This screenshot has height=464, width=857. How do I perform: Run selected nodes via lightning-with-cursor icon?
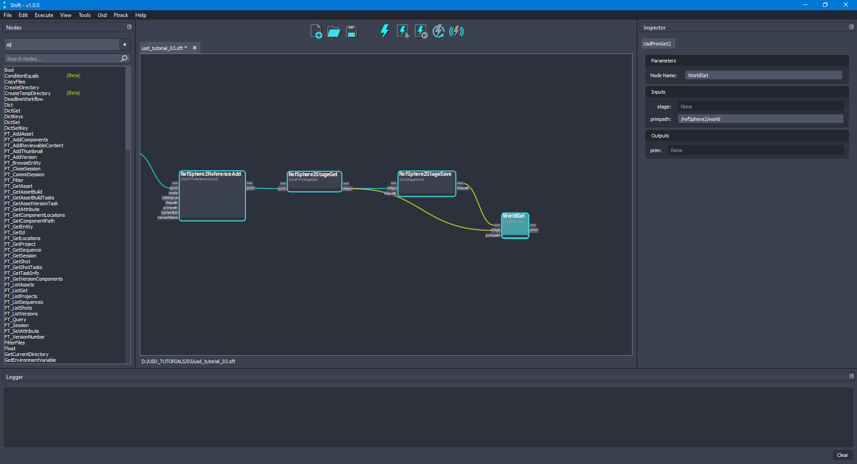(x=403, y=31)
